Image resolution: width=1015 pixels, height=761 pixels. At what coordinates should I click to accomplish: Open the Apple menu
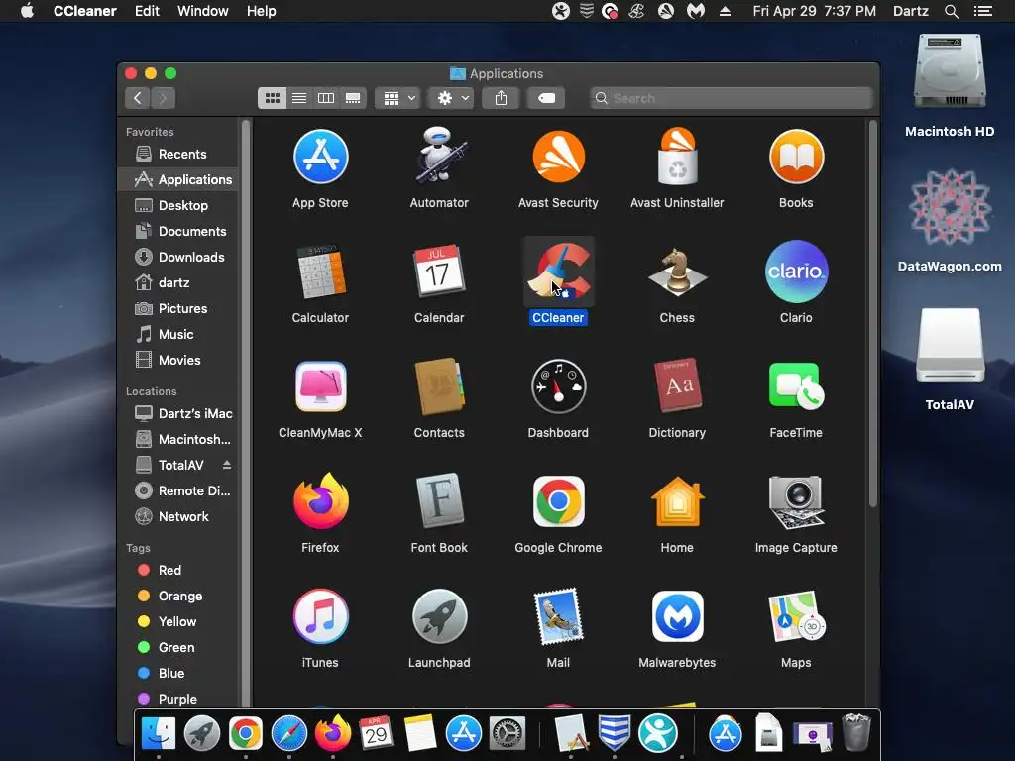pyautogui.click(x=27, y=11)
